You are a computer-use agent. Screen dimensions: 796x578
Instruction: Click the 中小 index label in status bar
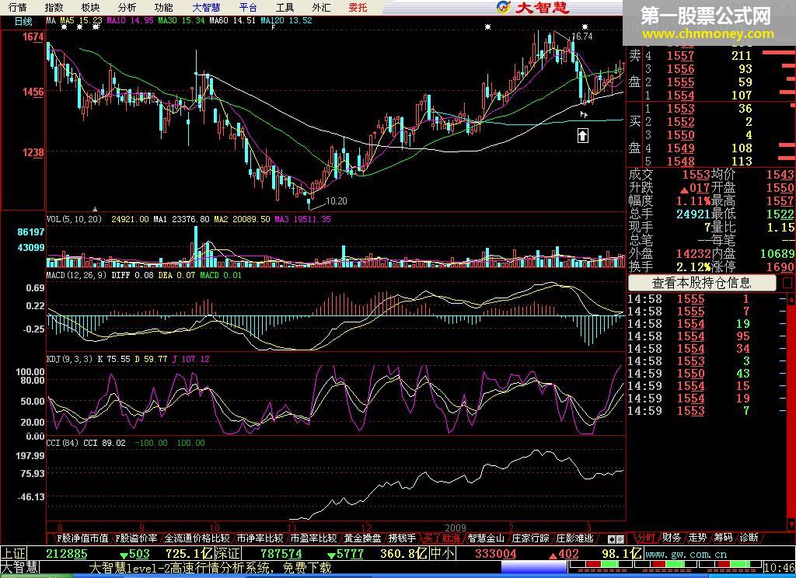pos(442,553)
